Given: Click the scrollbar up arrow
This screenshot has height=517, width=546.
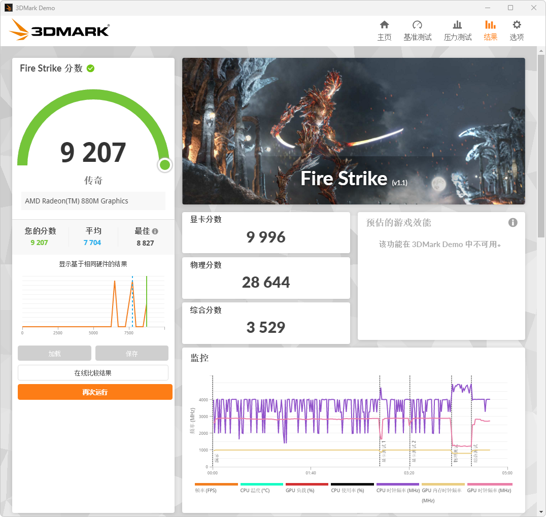Looking at the screenshot, I should click(541, 51).
